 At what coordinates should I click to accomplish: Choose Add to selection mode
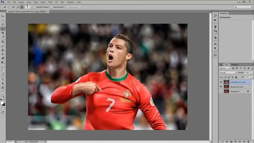pyautogui.click(x=17, y=7)
